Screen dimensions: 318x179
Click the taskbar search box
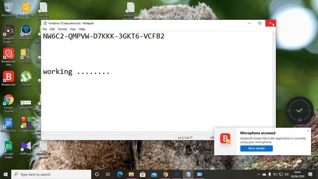click(51, 175)
